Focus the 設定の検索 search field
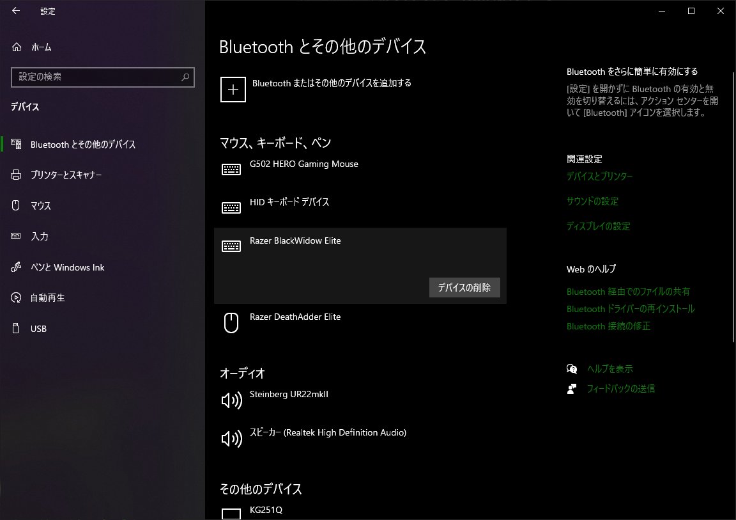The height and width of the screenshot is (520, 736). (103, 77)
